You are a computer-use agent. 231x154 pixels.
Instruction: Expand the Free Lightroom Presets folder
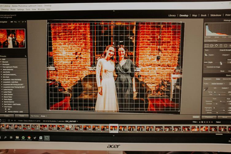click(1, 67)
